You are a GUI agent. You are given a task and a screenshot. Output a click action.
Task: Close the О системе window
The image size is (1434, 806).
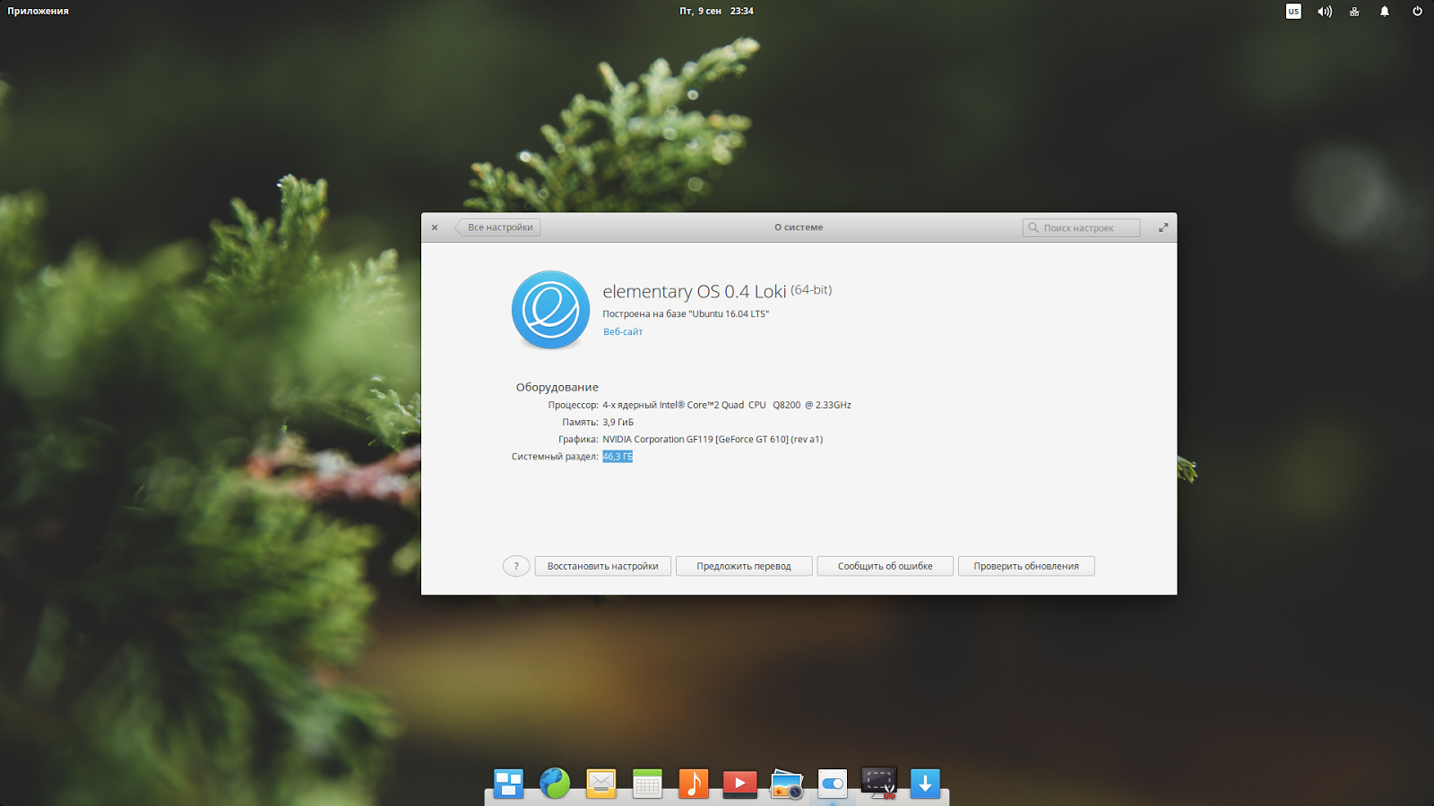pos(435,227)
